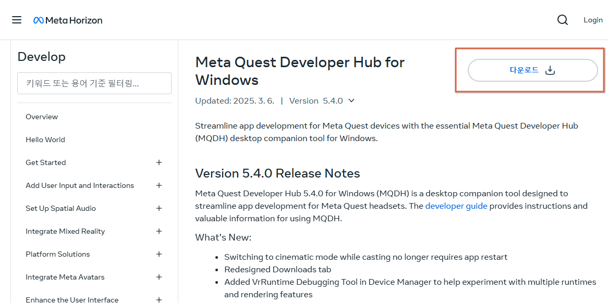Click the plus icon next to Integrate Meta Avatars
The height and width of the screenshot is (303, 608).
pos(159,277)
